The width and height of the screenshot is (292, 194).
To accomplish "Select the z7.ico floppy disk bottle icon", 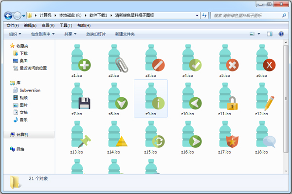I will [80, 96].
